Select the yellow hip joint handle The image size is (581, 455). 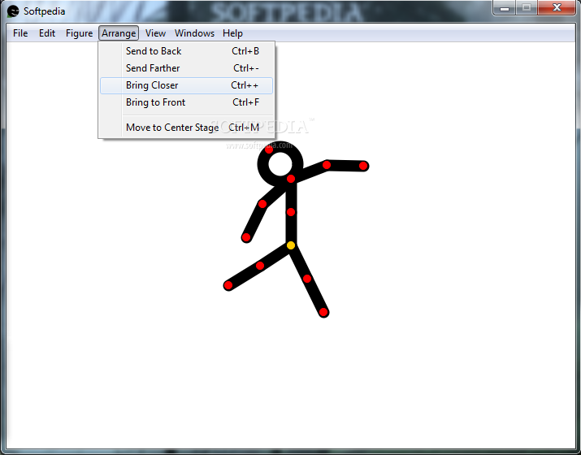(x=291, y=245)
